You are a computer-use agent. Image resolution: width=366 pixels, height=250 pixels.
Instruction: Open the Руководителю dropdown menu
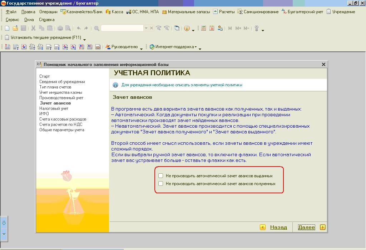tap(142, 48)
